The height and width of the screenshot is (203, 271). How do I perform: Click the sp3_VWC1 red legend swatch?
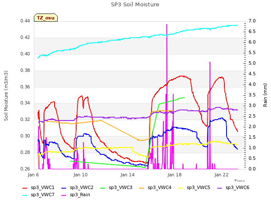point(25,188)
